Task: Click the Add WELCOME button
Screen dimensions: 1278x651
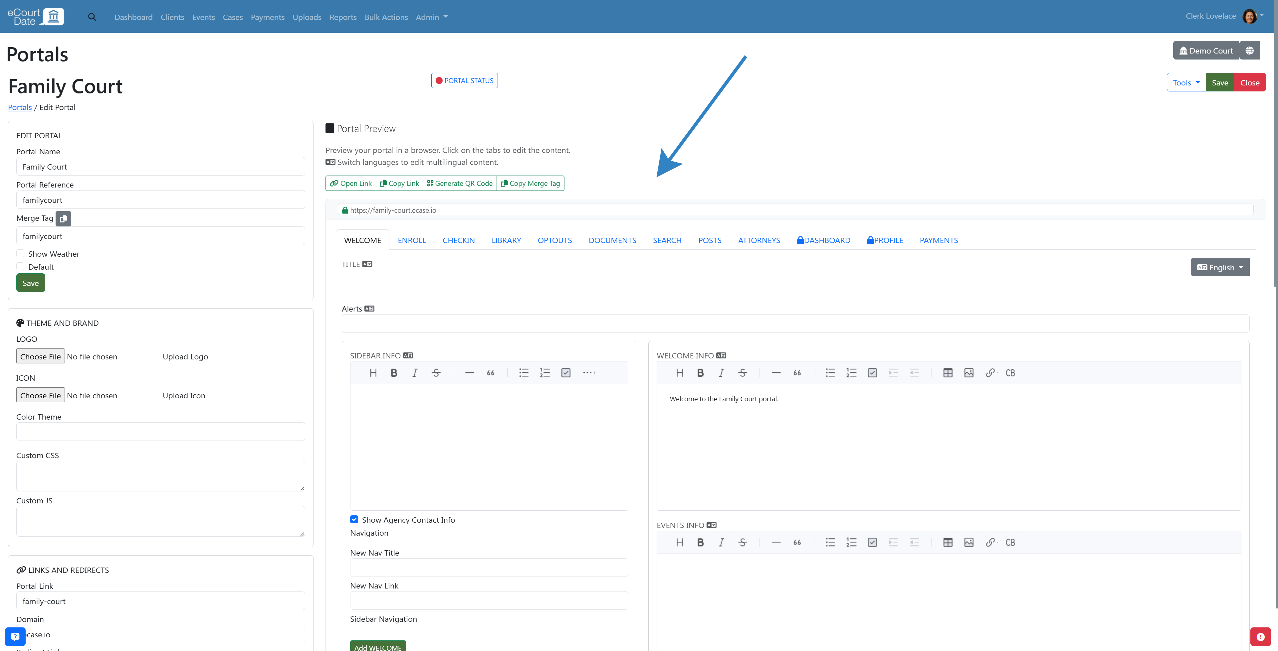Action: 378,646
